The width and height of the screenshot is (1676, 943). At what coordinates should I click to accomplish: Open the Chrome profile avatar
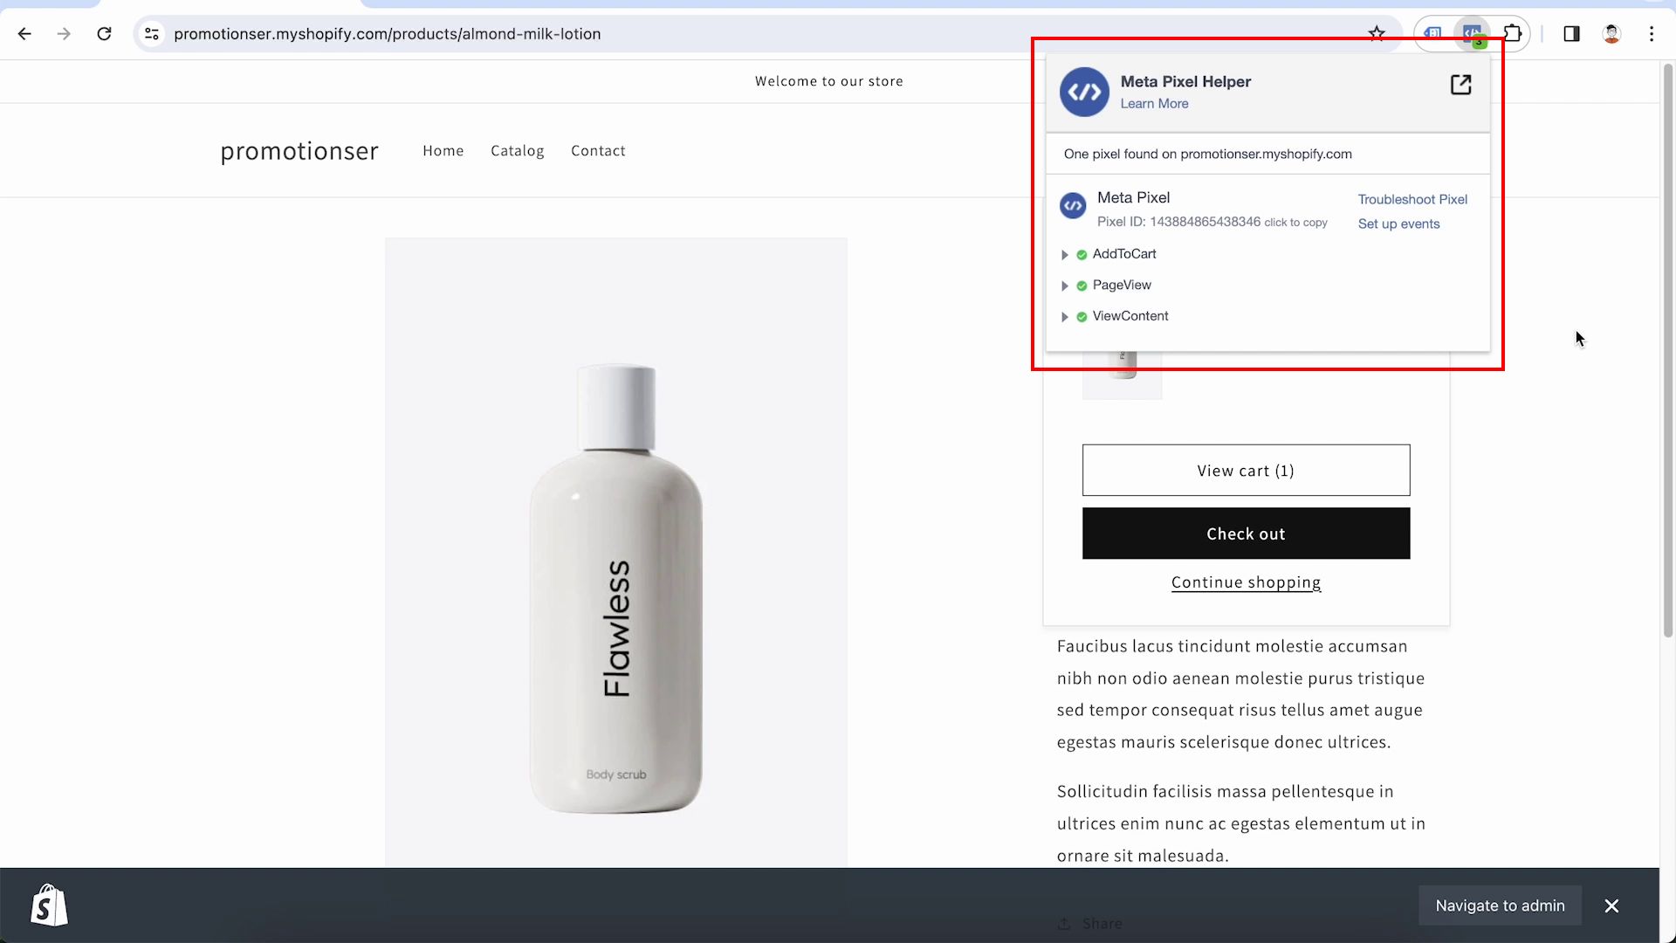[x=1611, y=34]
